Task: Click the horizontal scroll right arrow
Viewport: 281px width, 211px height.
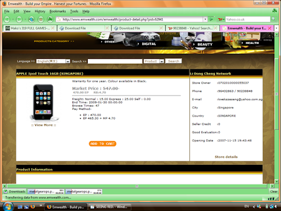Action: coord(272,186)
